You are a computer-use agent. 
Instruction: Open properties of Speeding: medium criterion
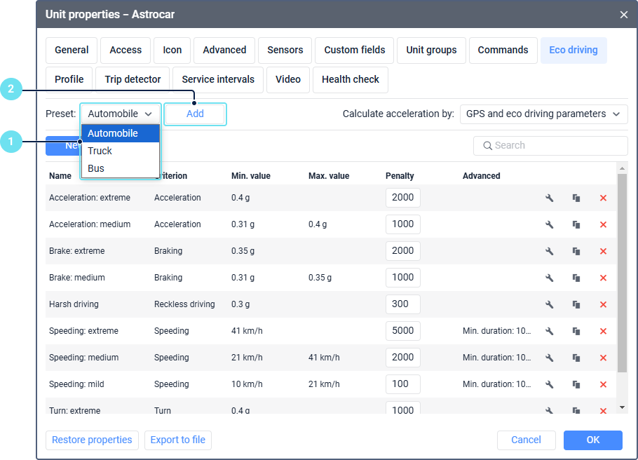[550, 358]
